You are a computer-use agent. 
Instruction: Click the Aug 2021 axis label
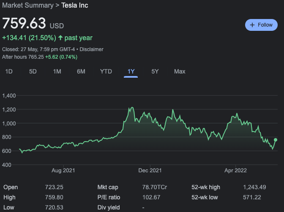[63, 171]
